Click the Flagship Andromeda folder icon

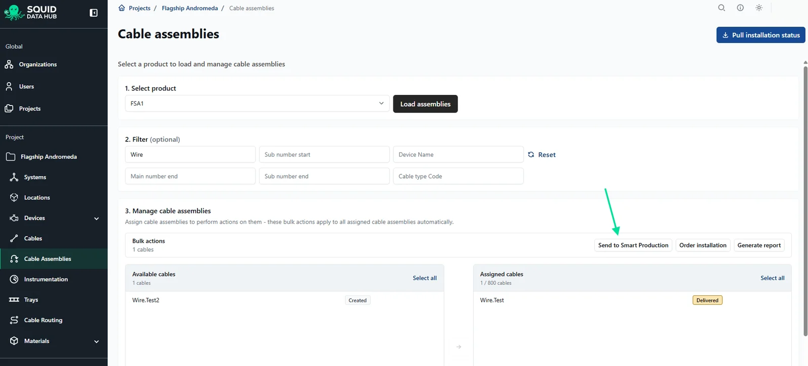tap(11, 156)
